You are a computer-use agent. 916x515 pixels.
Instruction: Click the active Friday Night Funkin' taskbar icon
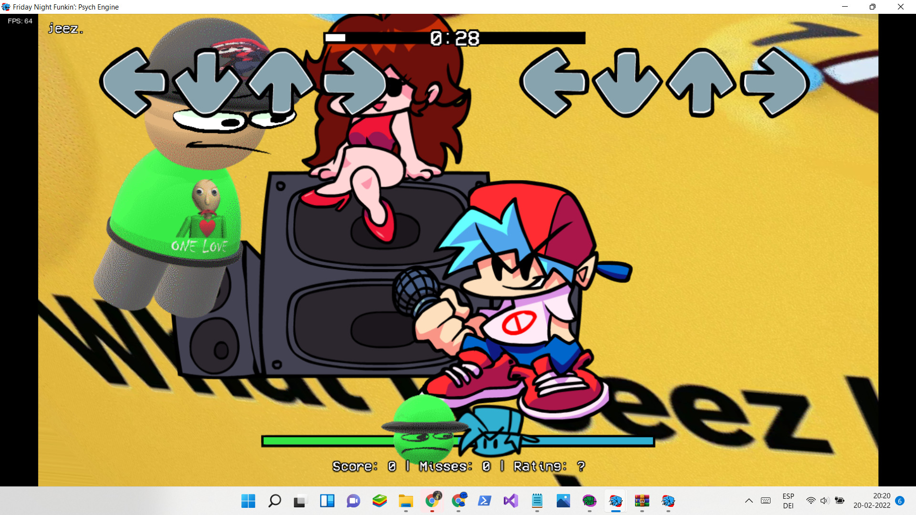616,501
